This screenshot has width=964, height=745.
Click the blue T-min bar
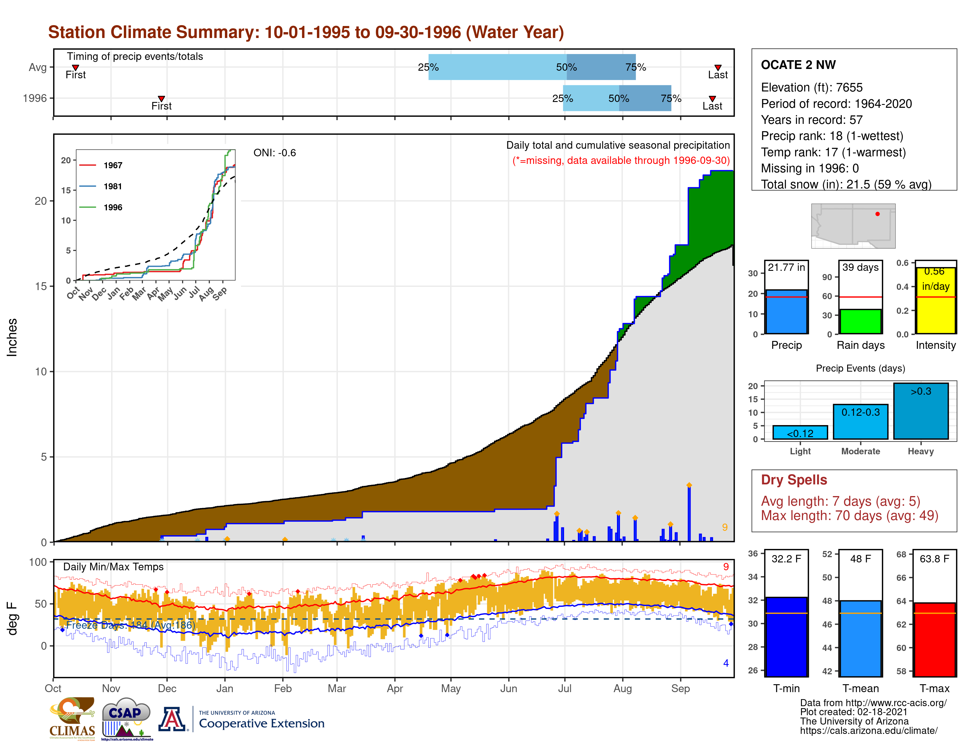pyautogui.click(x=786, y=637)
